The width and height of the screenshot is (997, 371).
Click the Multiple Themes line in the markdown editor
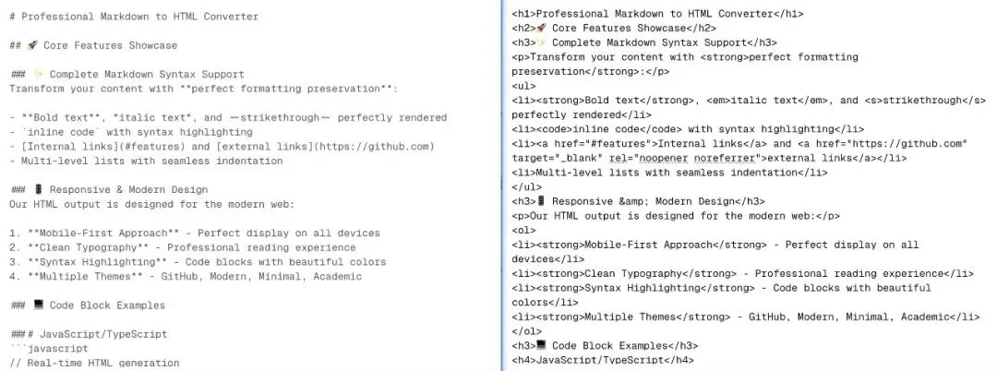(x=186, y=276)
